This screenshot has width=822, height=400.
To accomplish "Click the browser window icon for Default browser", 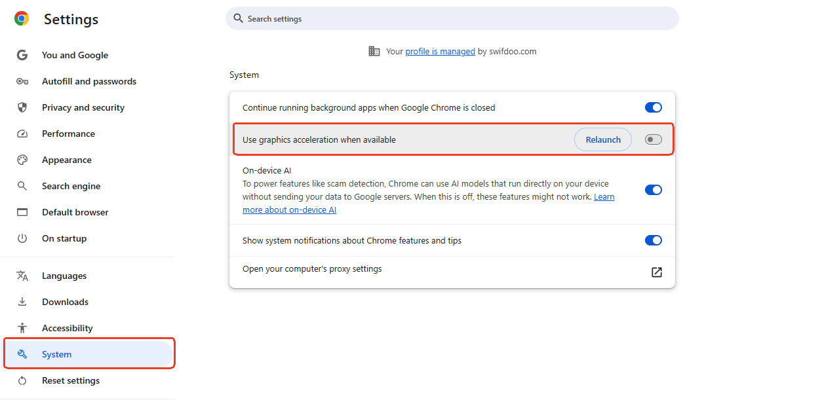I will click(22, 212).
